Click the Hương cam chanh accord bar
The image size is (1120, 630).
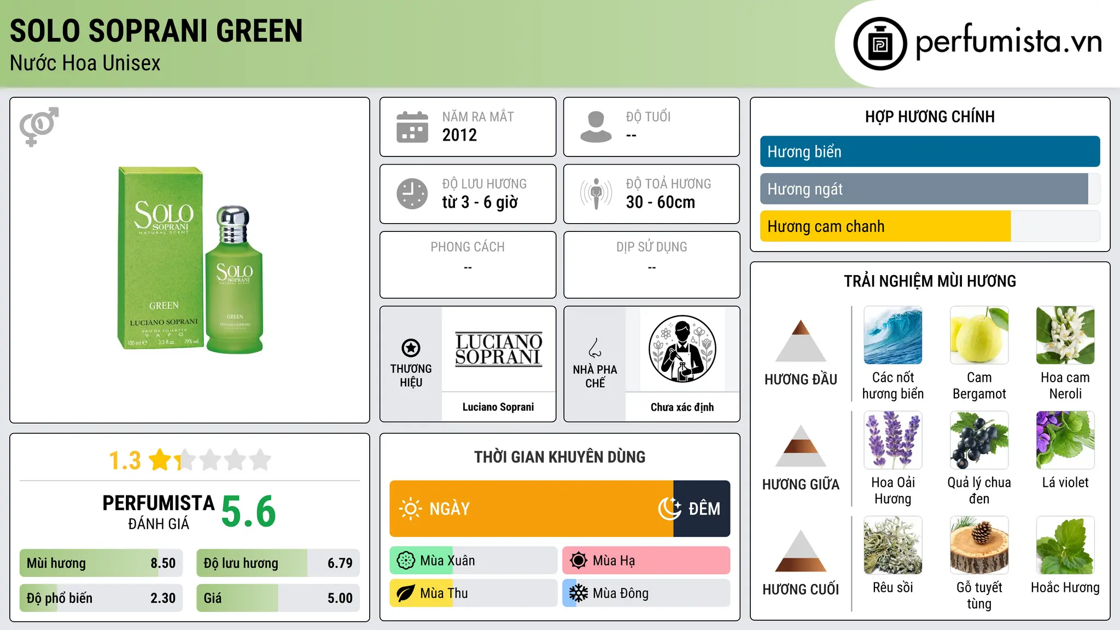(x=930, y=226)
